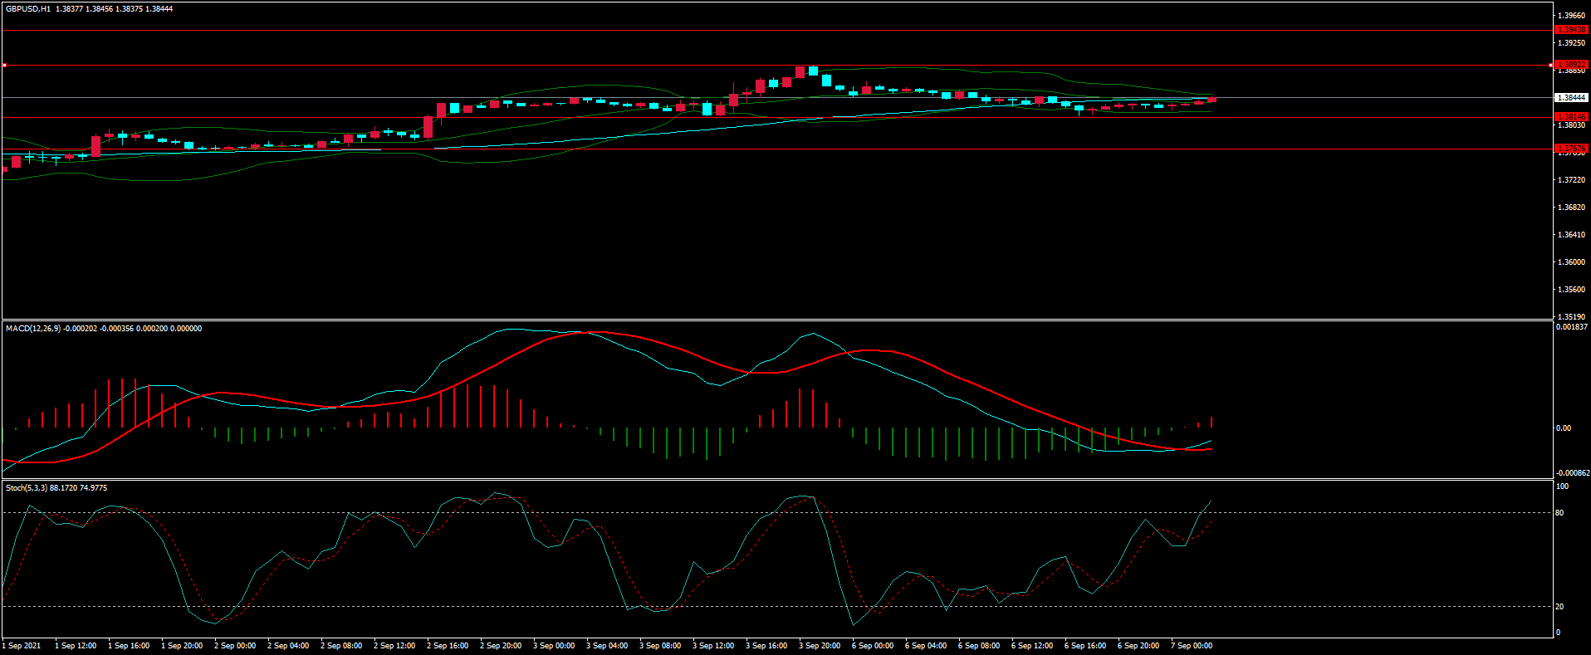Screen dimensions: 1591x655
Task: Click the right handle of the selected red line
Action: [1550, 65]
